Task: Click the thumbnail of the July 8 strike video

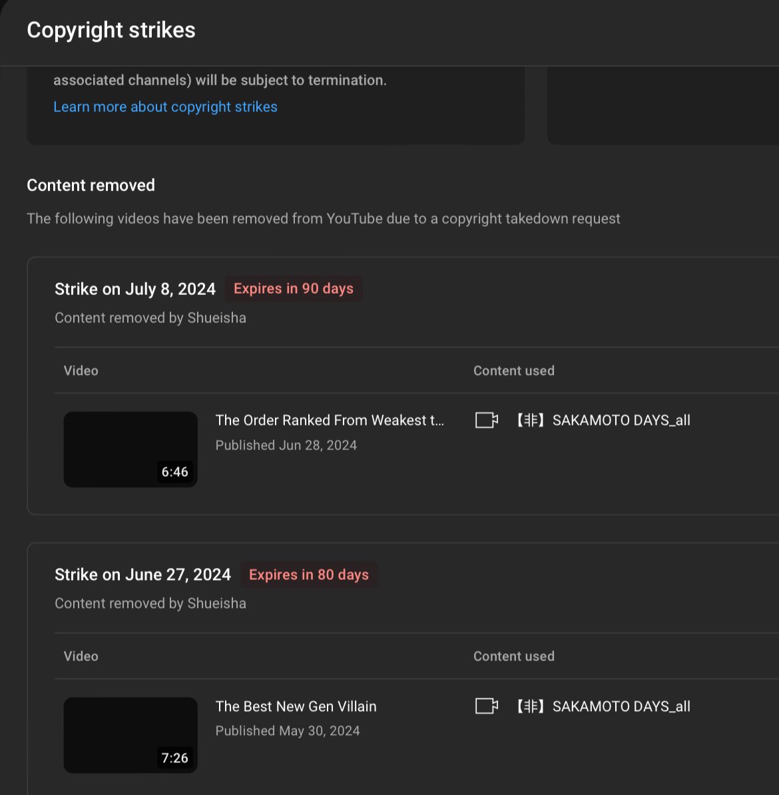Action: (130, 449)
